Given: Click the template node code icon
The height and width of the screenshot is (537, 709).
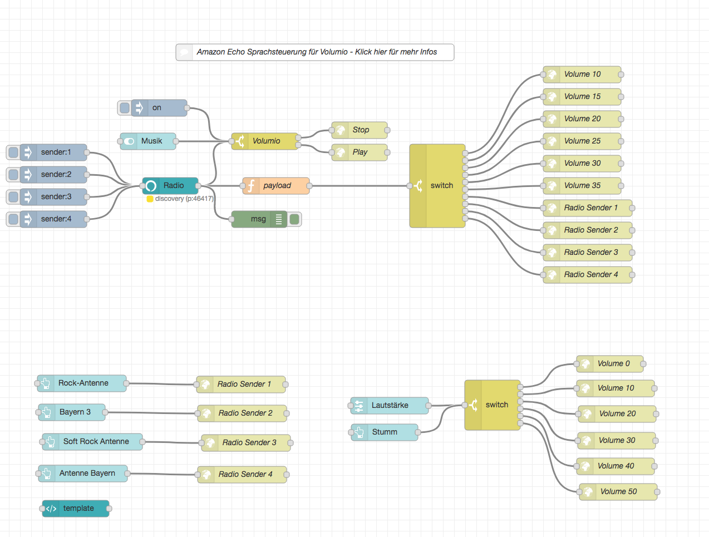Looking at the screenshot, I should (51, 509).
